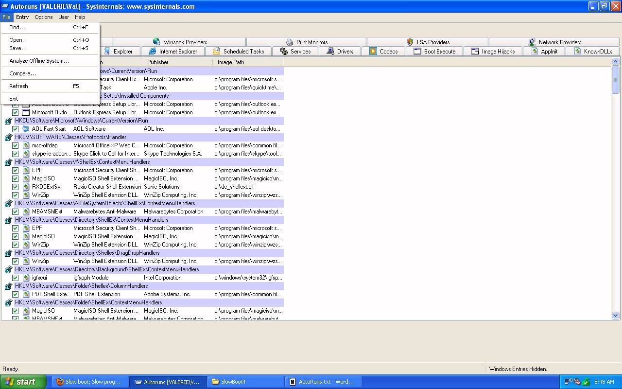Viewport: 622px width, 389px height.
Task: Uncheck the RXDCExtSvr entry checkbox
Action: point(15,187)
